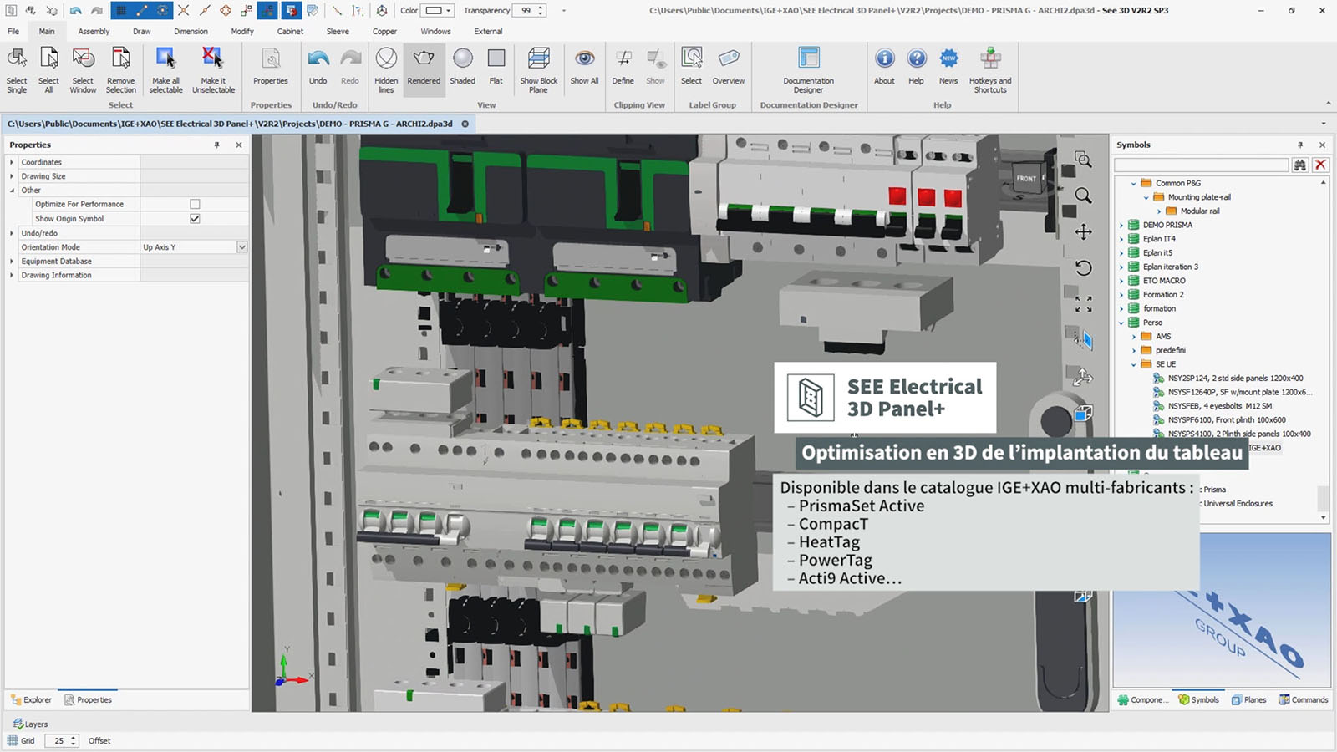
Task: Expand the Equipment Database group
Action: pyautogui.click(x=12, y=262)
